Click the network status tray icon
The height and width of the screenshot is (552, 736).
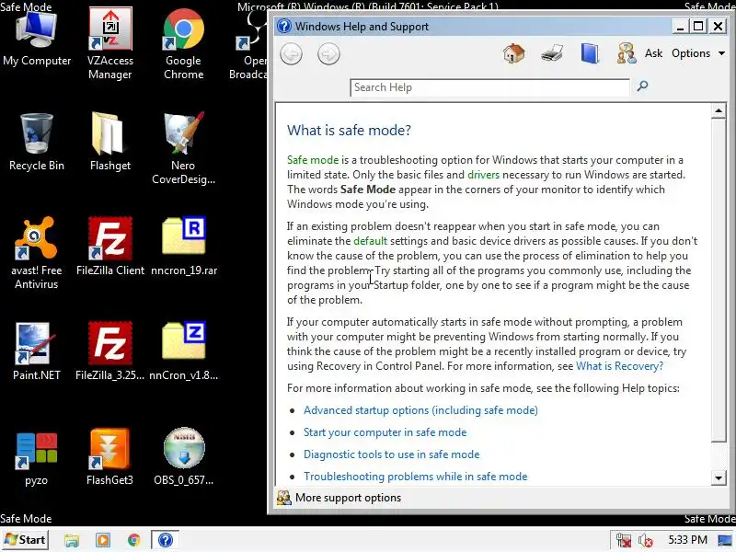click(x=624, y=540)
